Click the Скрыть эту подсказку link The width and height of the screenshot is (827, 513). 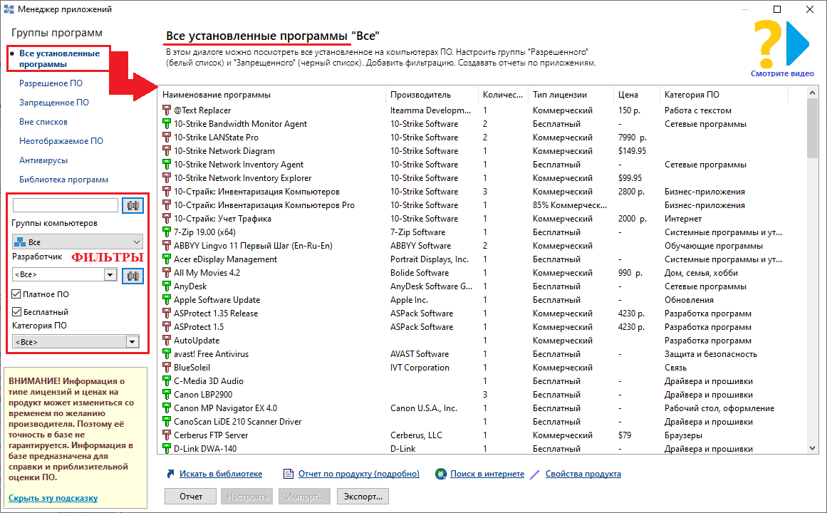53,498
